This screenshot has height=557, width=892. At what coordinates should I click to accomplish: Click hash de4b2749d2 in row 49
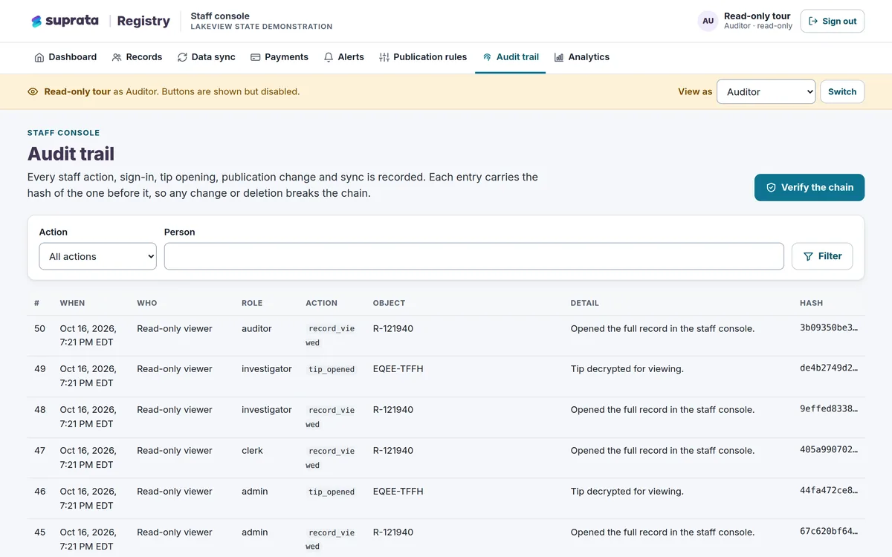click(829, 369)
